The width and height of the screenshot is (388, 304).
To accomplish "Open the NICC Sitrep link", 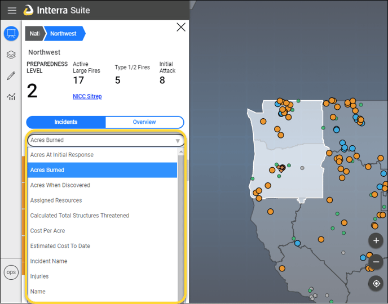I will tap(87, 96).
